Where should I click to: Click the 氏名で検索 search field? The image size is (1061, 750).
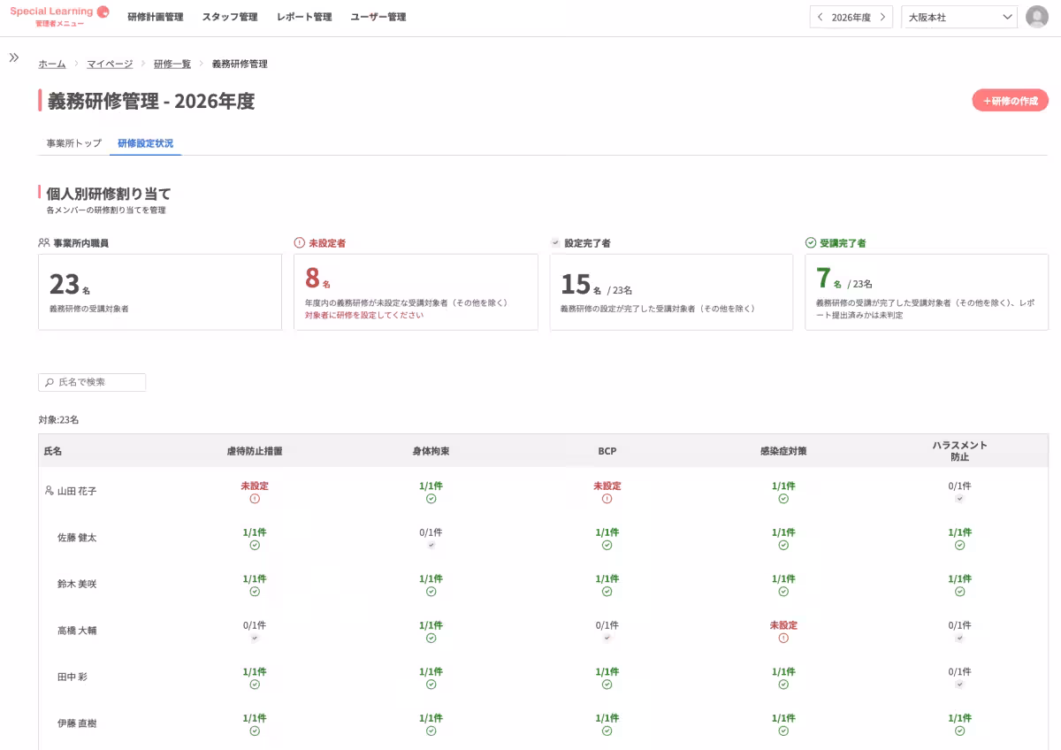pos(92,382)
